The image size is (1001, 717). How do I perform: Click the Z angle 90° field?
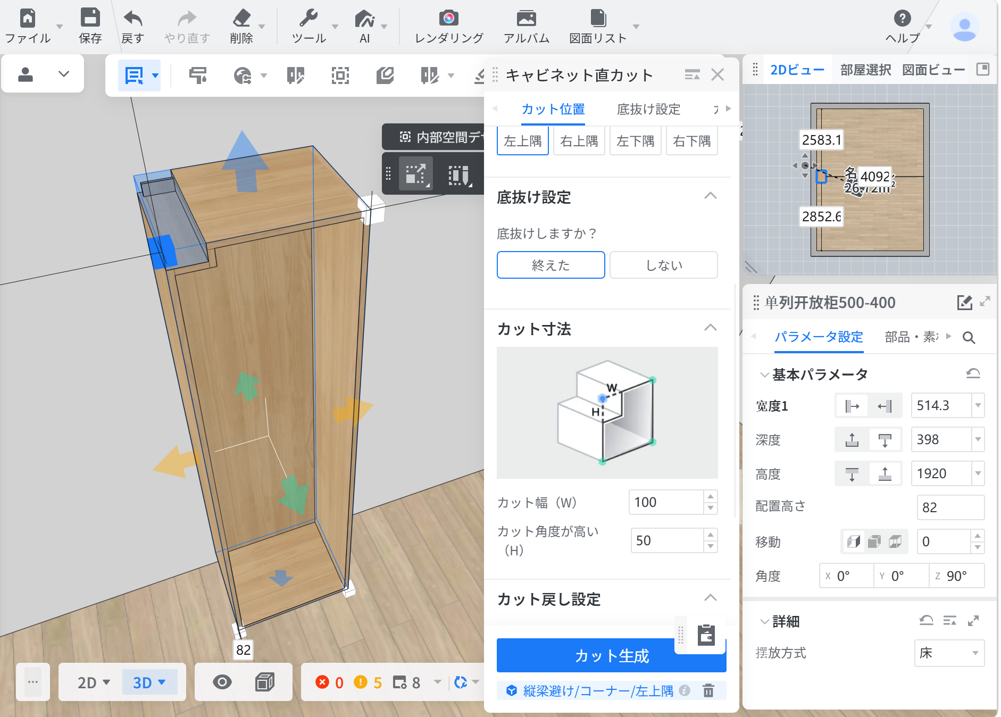(x=956, y=576)
